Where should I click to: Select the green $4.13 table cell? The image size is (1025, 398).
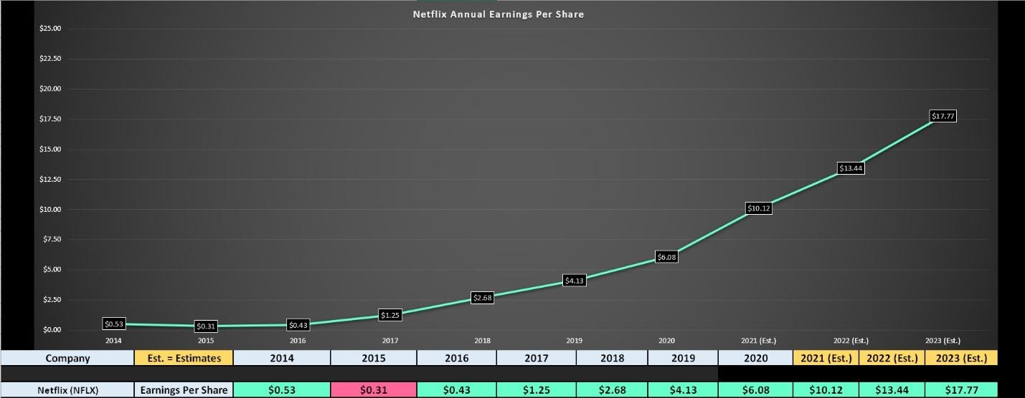pos(683,390)
